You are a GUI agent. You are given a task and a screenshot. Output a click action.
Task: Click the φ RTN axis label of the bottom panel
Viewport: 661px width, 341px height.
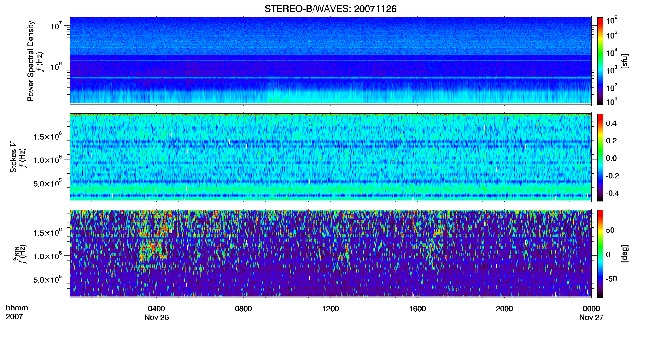pyautogui.click(x=15, y=254)
